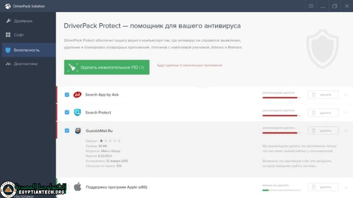Viewport: 353px width, 198px height.
Task: Click the wrench icon beside Драйвера
Action: (8, 21)
